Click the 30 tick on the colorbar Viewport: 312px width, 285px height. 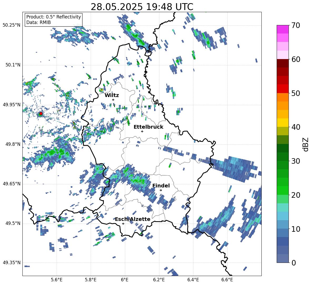[x=296, y=161]
